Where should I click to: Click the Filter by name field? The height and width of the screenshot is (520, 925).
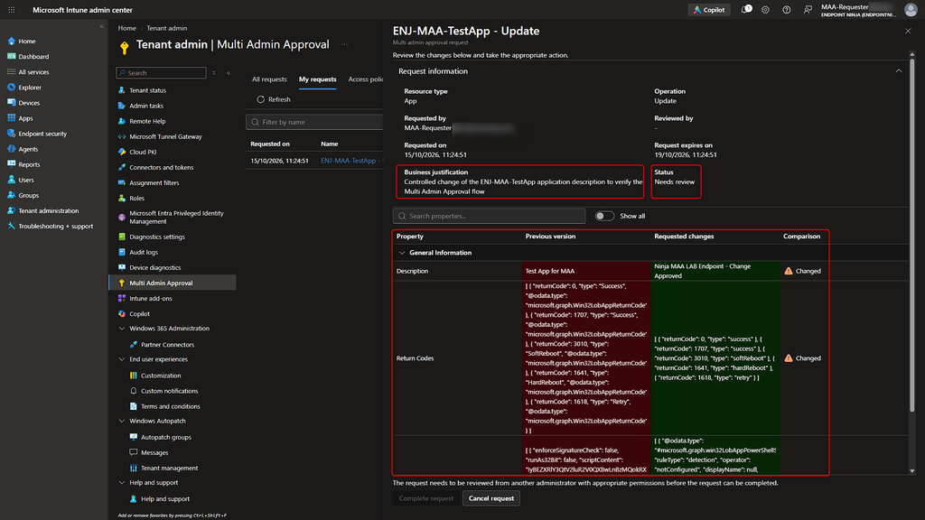click(x=315, y=122)
